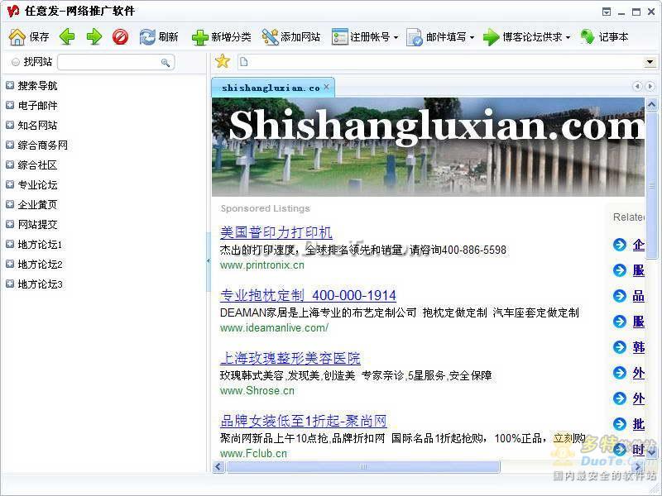662x496 pixels.
Task: Expand 电子邮件 tree node
Action: (x=10, y=106)
